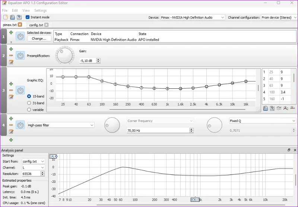Click band 1 value 9 in table

(x=285, y=72)
